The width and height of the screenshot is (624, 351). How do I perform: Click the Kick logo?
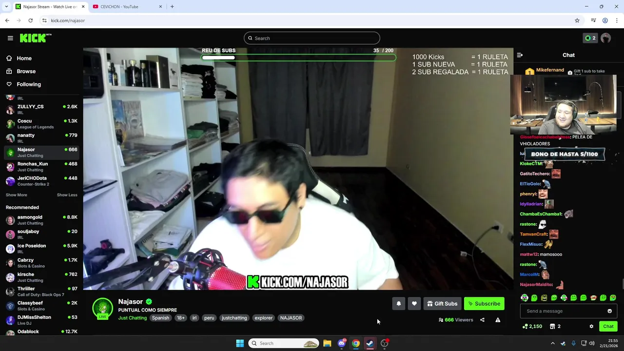(36, 38)
